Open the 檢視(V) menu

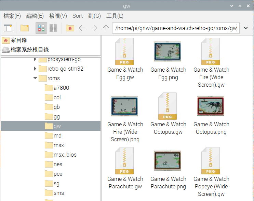click(58, 16)
